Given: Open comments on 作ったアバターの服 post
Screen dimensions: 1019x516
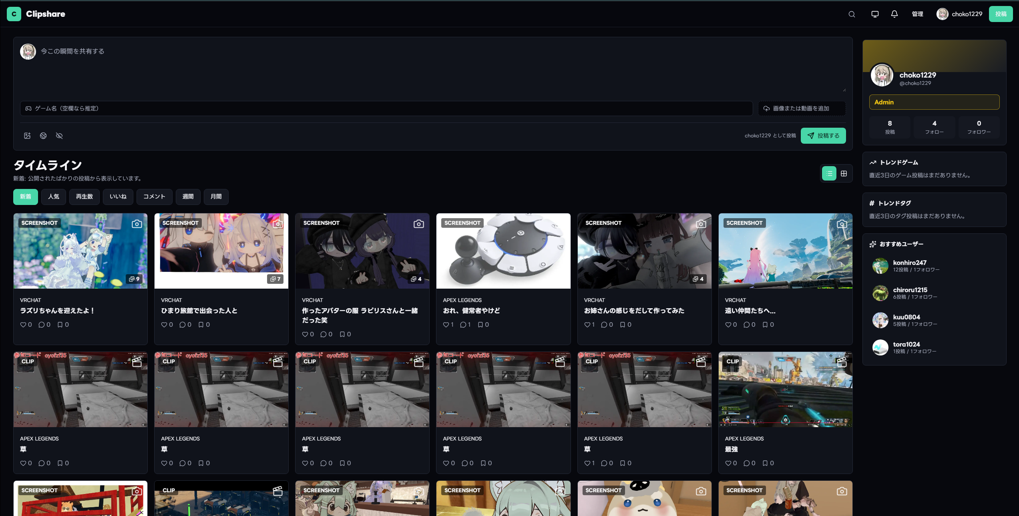Looking at the screenshot, I should pos(324,334).
